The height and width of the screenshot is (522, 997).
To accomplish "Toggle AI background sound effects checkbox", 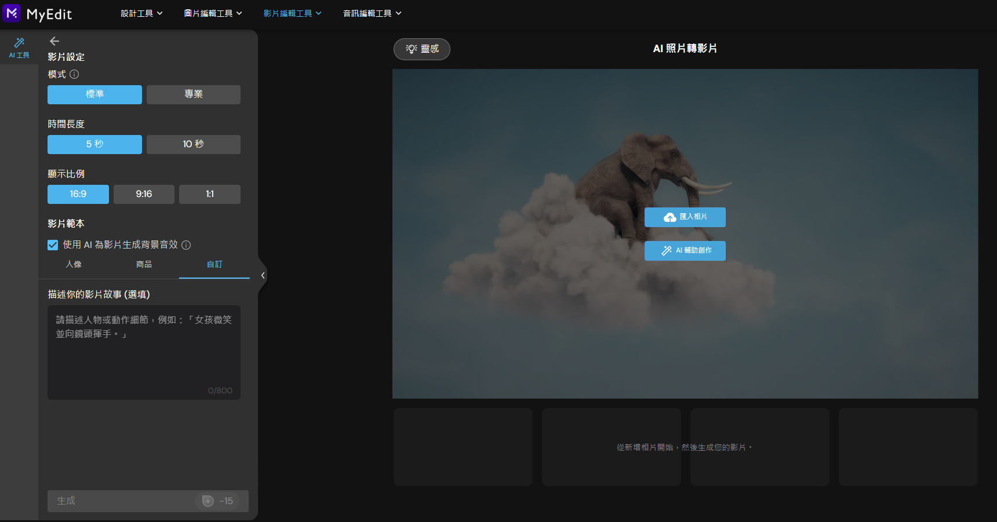I will (53, 245).
